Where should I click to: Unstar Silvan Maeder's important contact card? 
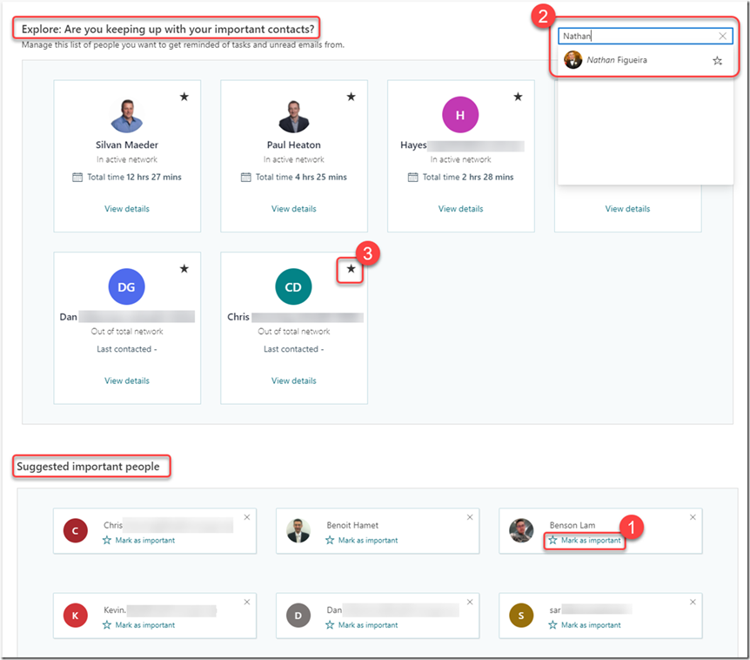click(x=184, y=97)
